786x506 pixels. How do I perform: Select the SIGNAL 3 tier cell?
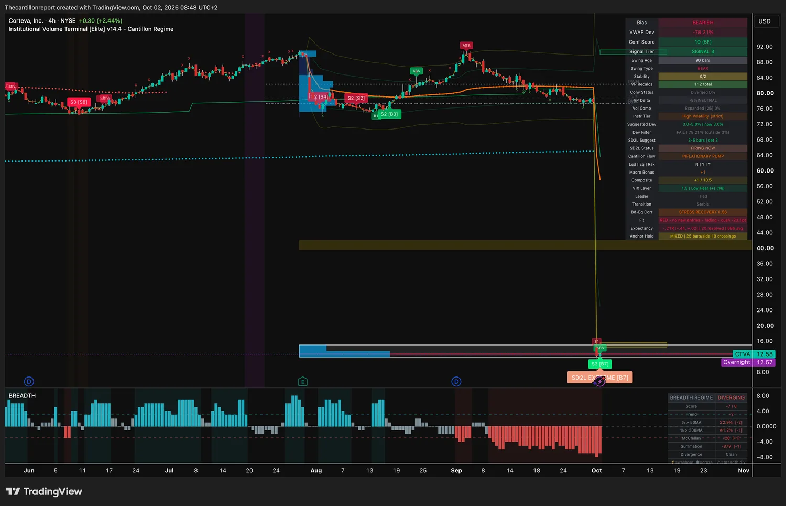click(x=703, y=52)
